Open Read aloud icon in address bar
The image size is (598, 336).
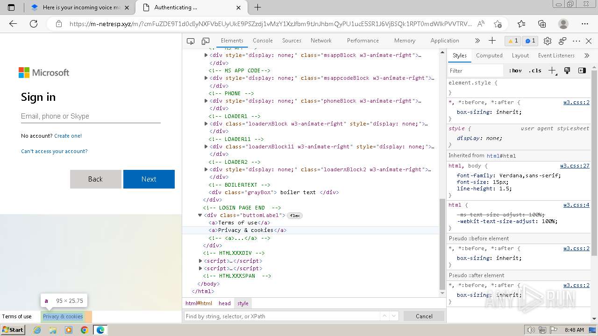click(481, 24)
